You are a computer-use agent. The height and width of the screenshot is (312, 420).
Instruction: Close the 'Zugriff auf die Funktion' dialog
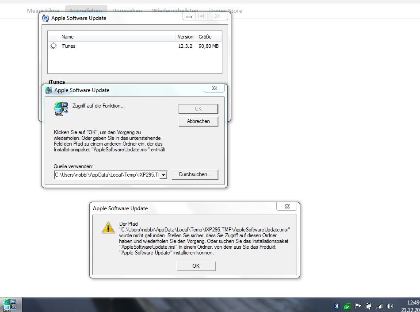click(214, 88)
